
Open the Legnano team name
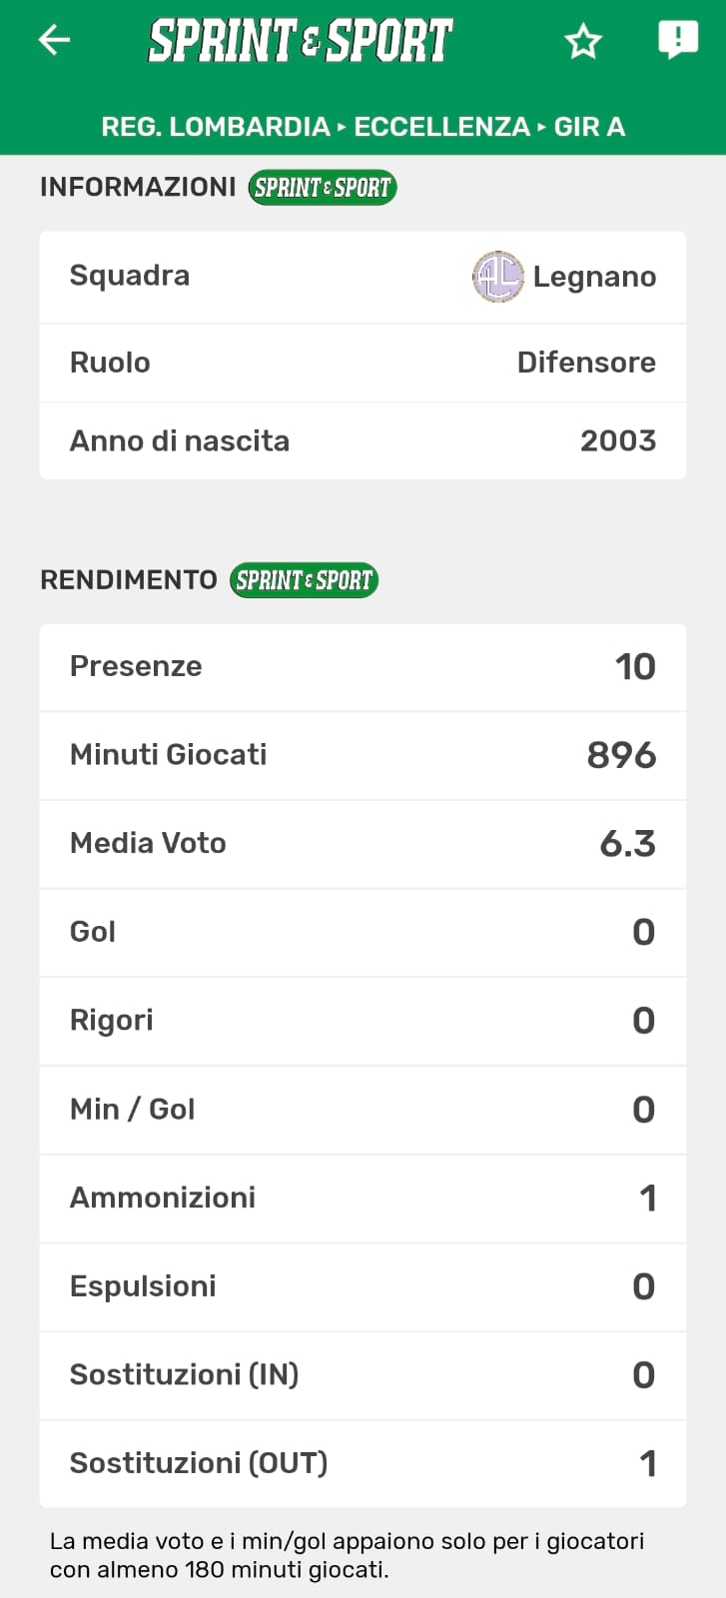click(594, 277)
